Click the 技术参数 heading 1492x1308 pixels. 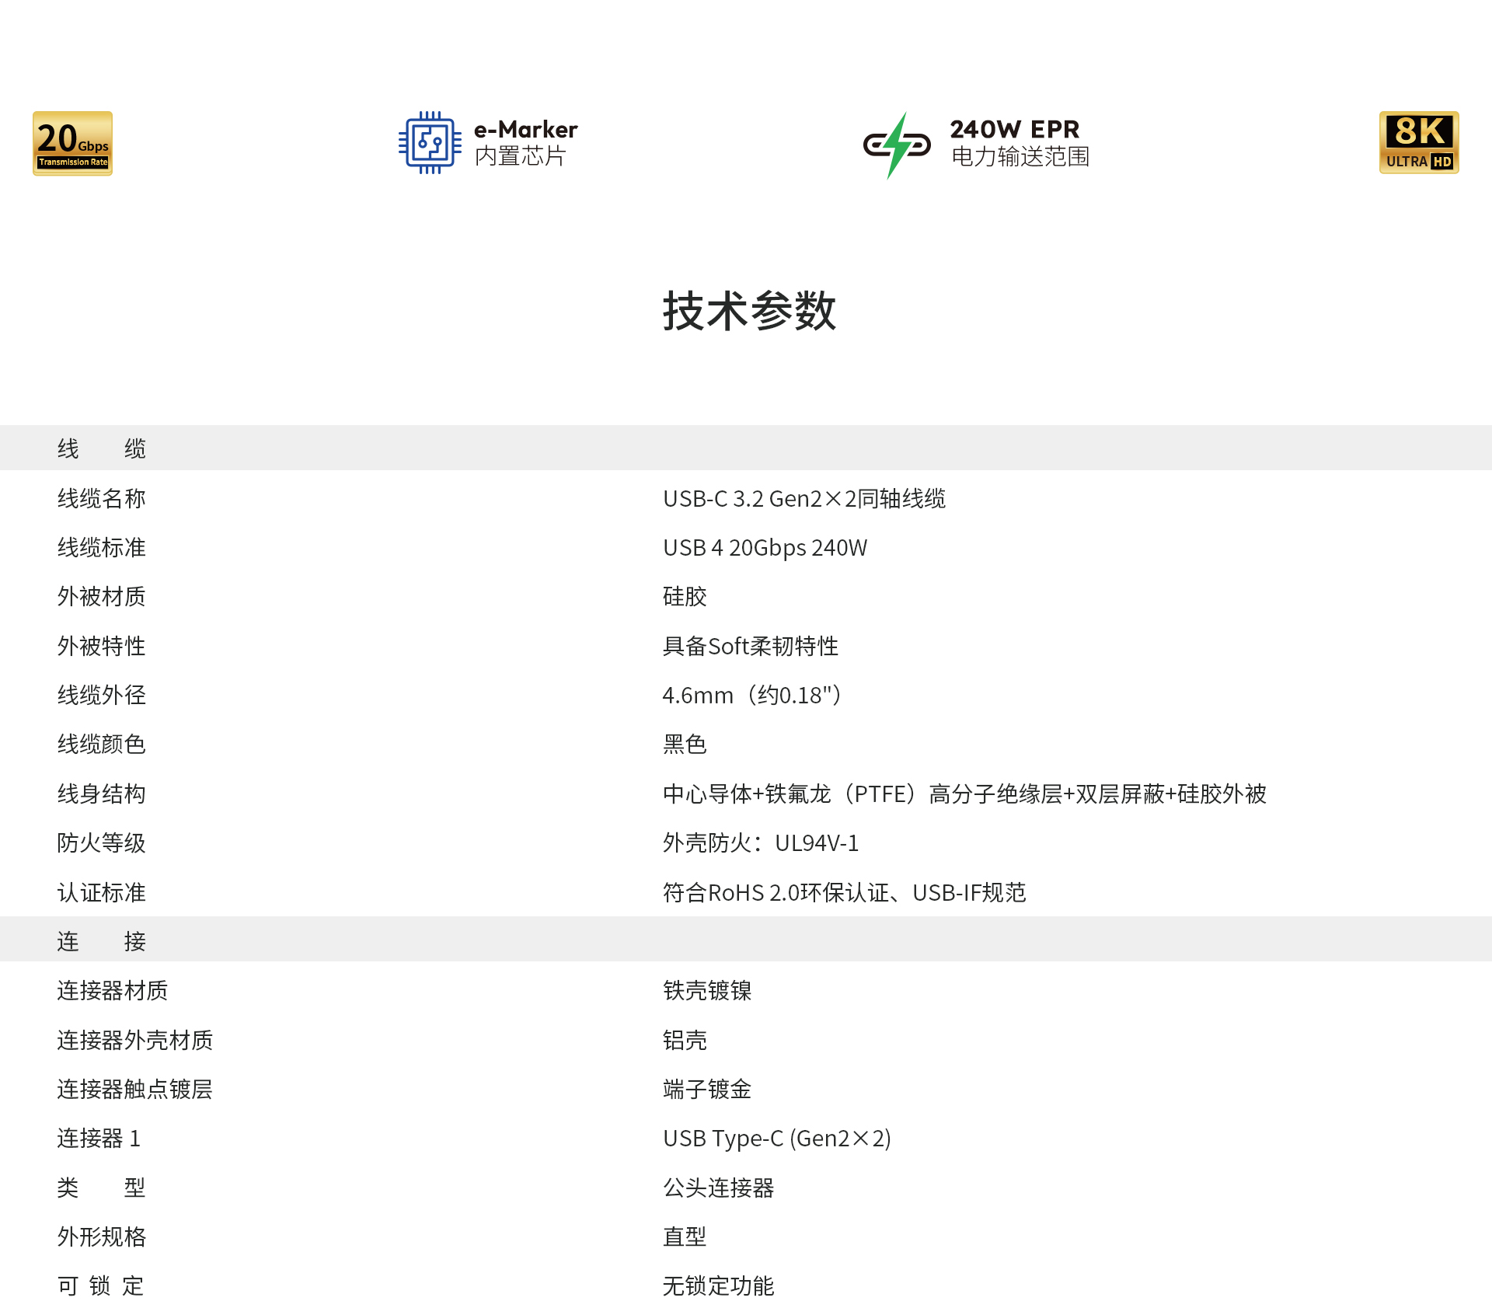point(748,312)
